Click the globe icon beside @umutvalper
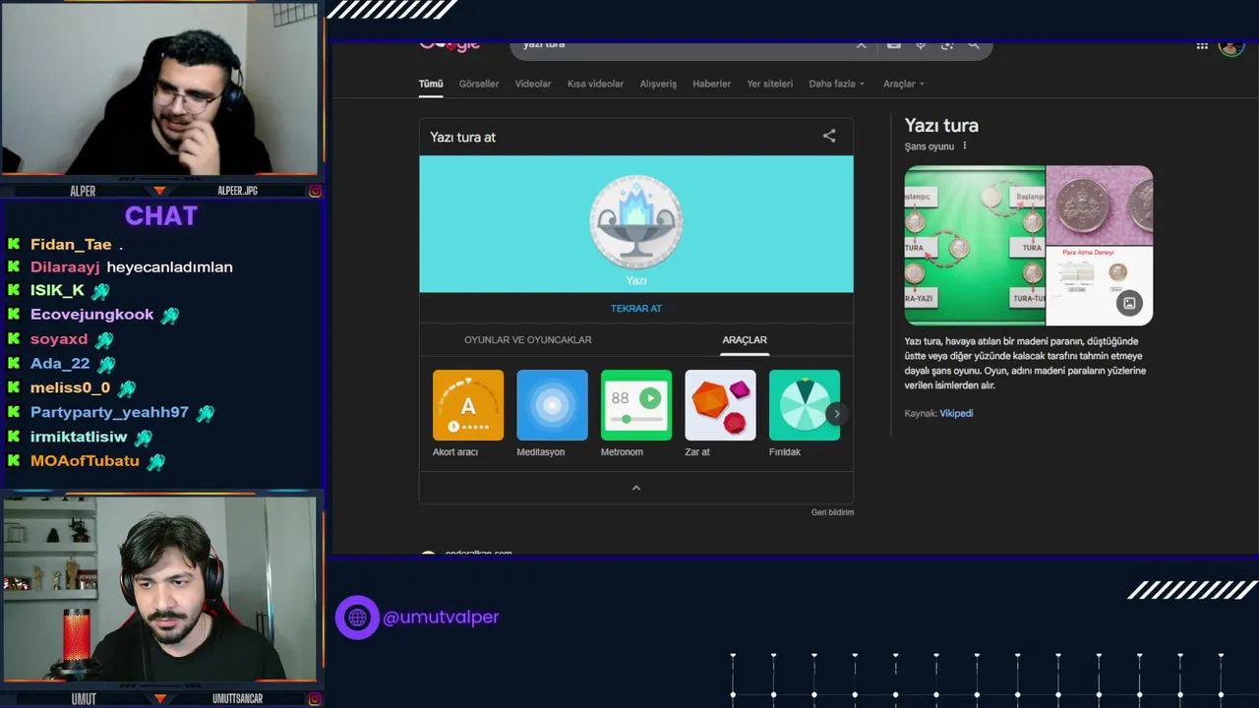 coord(357,618)
